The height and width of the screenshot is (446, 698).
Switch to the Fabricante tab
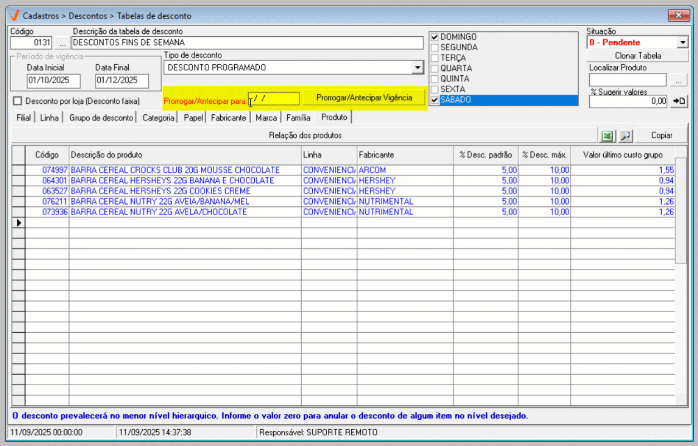pyautogui.click(x=228, y=118)
